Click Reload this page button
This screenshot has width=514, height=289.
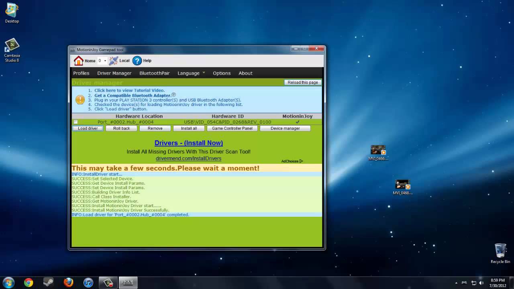coord(303,82)
